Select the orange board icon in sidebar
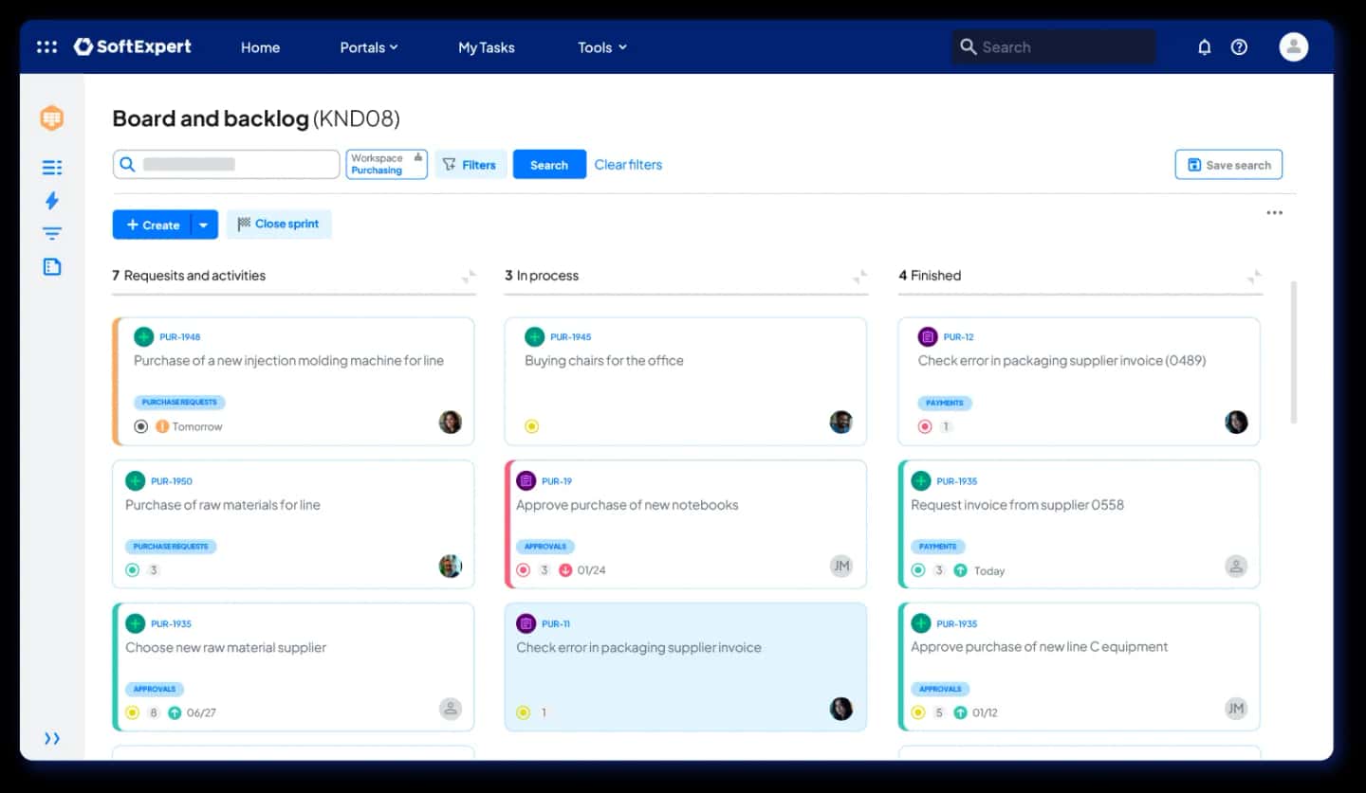 (x=52, y=118)
